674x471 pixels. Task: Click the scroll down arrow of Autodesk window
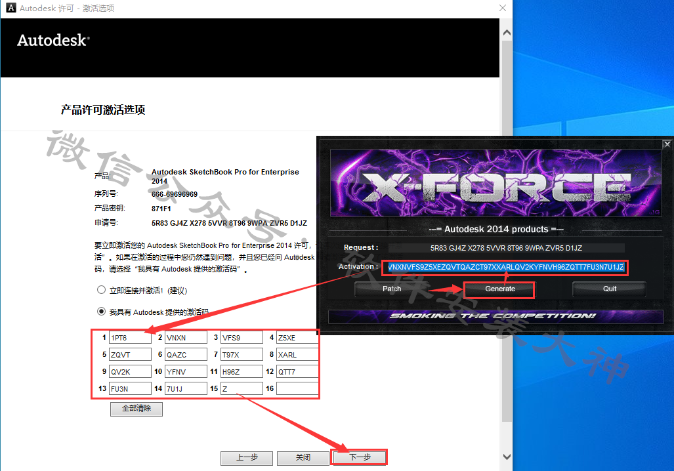click(x=507, y=457)
